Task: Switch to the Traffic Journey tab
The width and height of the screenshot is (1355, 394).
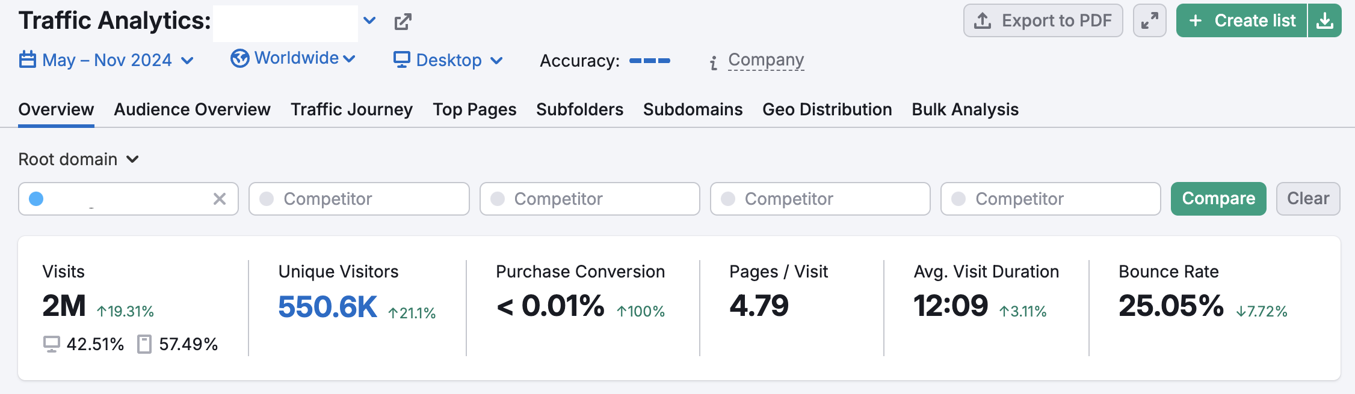Action: (351, 109)
